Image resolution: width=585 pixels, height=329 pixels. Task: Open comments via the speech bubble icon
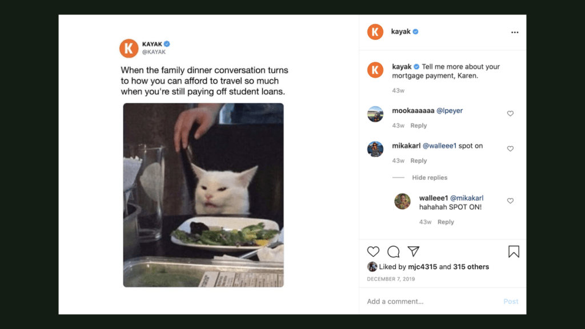394,251
